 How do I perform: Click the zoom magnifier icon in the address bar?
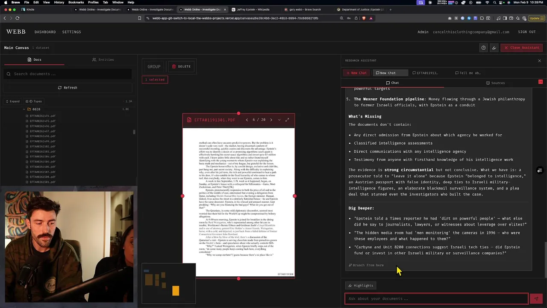coord(341,18)
